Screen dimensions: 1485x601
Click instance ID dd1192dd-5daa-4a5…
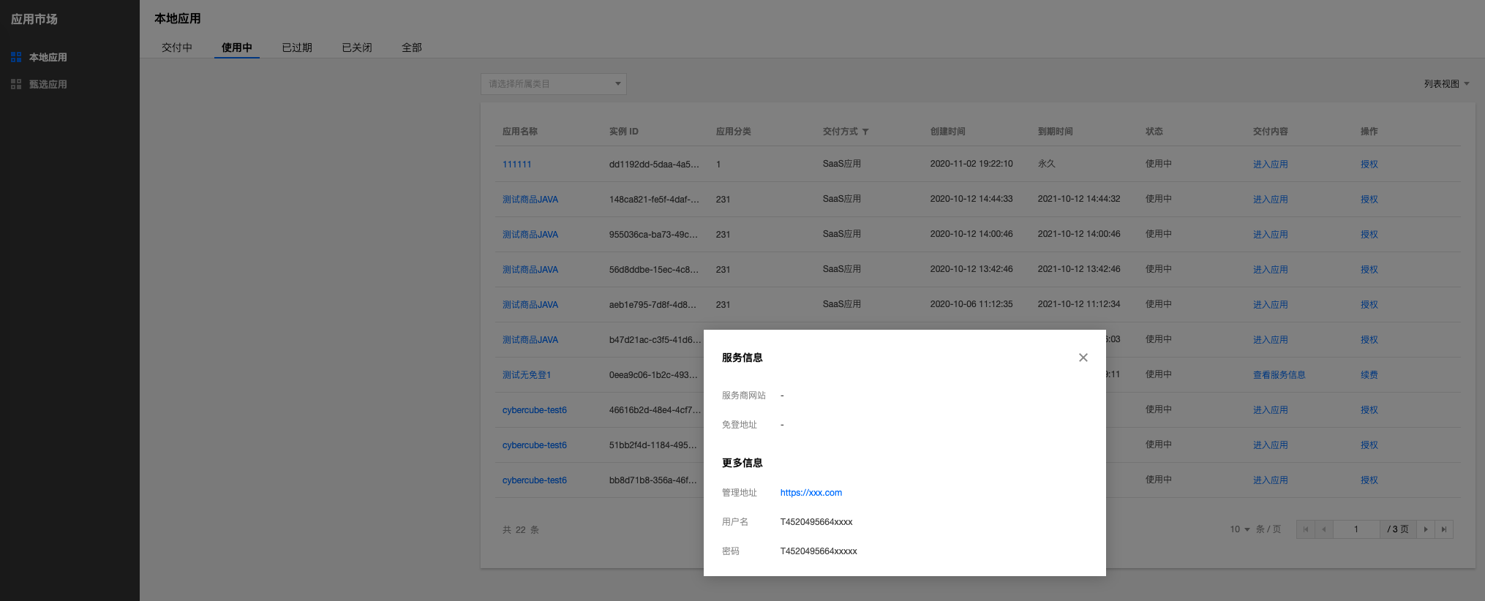tap(654, 165)
